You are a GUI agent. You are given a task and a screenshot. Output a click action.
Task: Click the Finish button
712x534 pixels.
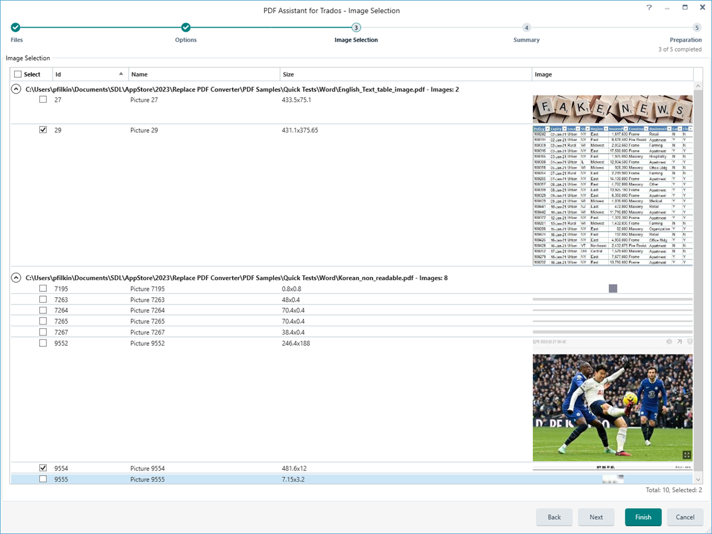643,517
